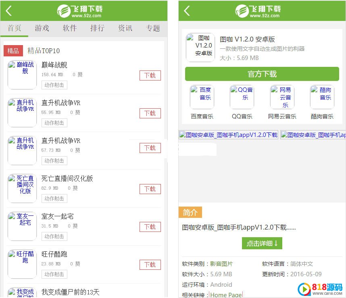
Task: Click 动作射击 tag under 巅峰战舰
Action: click(x=54, y=85)
